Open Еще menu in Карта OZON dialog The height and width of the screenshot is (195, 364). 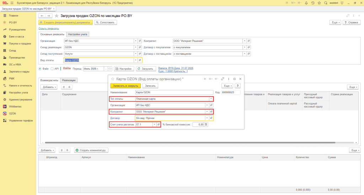point(227,86)
